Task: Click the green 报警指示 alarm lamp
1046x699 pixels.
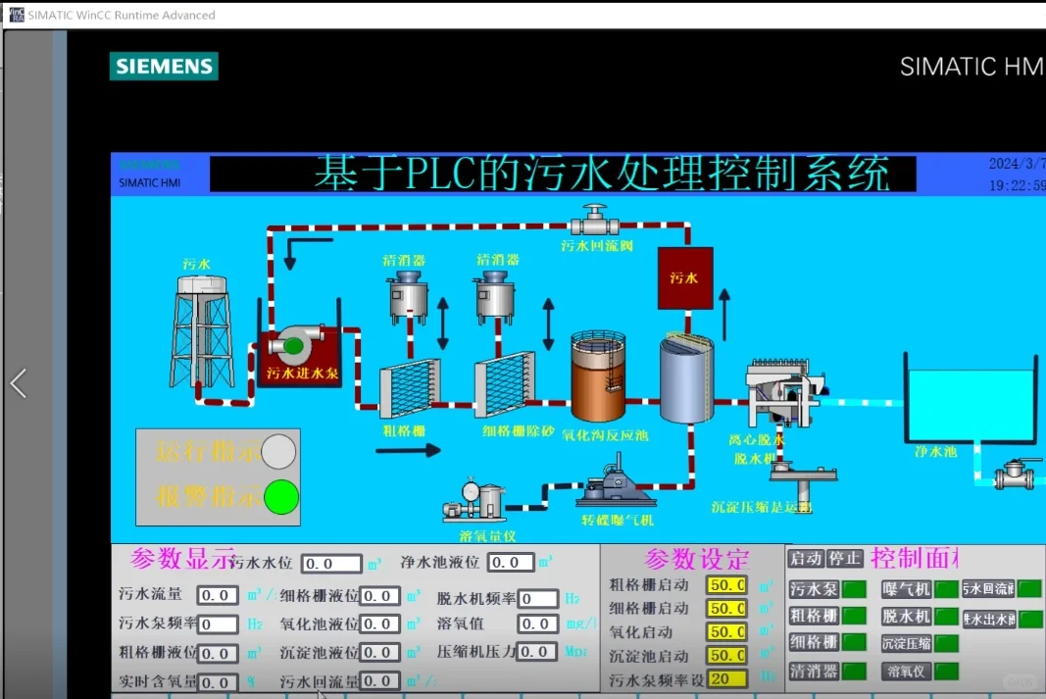Action: tap(280, 498)
